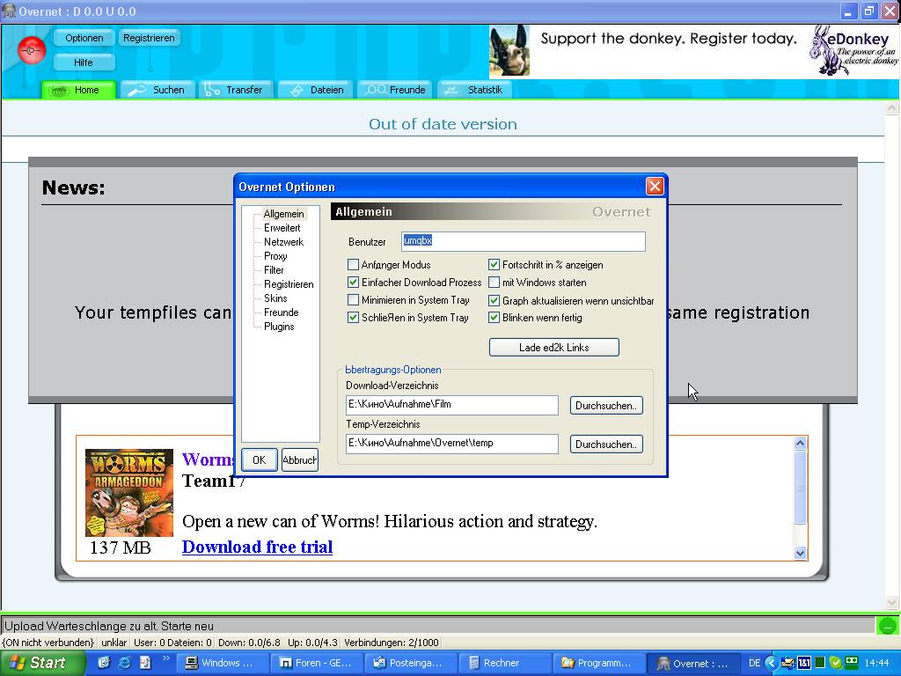This screenshot has height=676, width=901.
Task: Click the Temp-Verzeichnis path field
Action: point(452,444)
